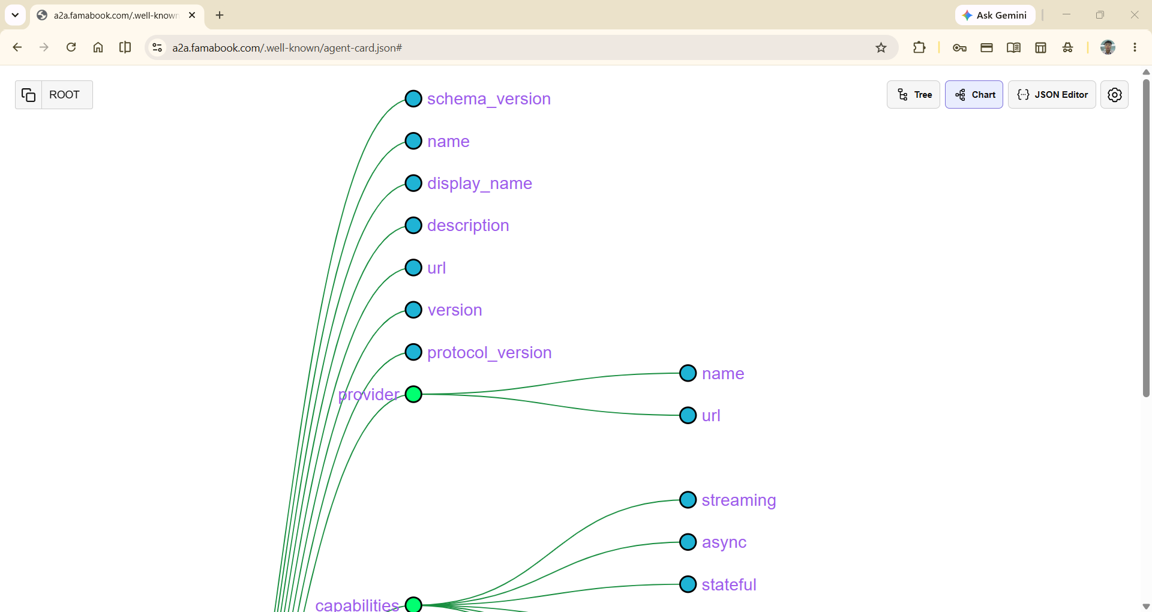Click the scrollbar up arrow
1152x612 pixels.
pos(1146,72)
